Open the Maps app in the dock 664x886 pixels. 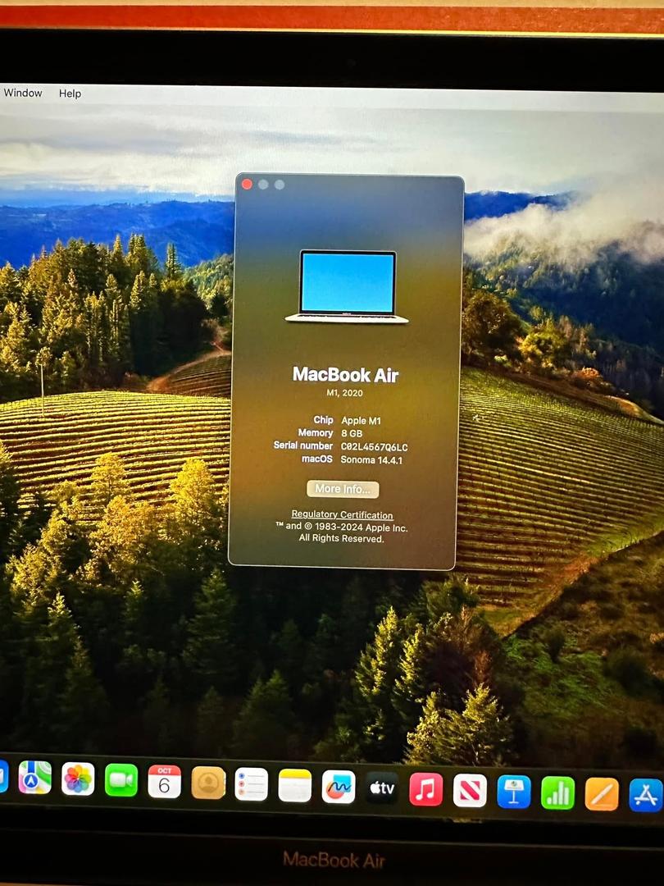click(x=34, y=777)
